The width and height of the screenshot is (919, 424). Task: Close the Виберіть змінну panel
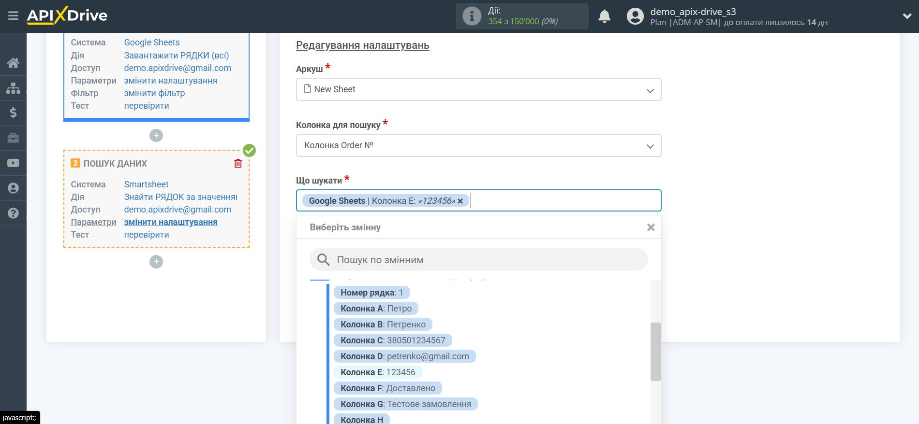(651, 227)
